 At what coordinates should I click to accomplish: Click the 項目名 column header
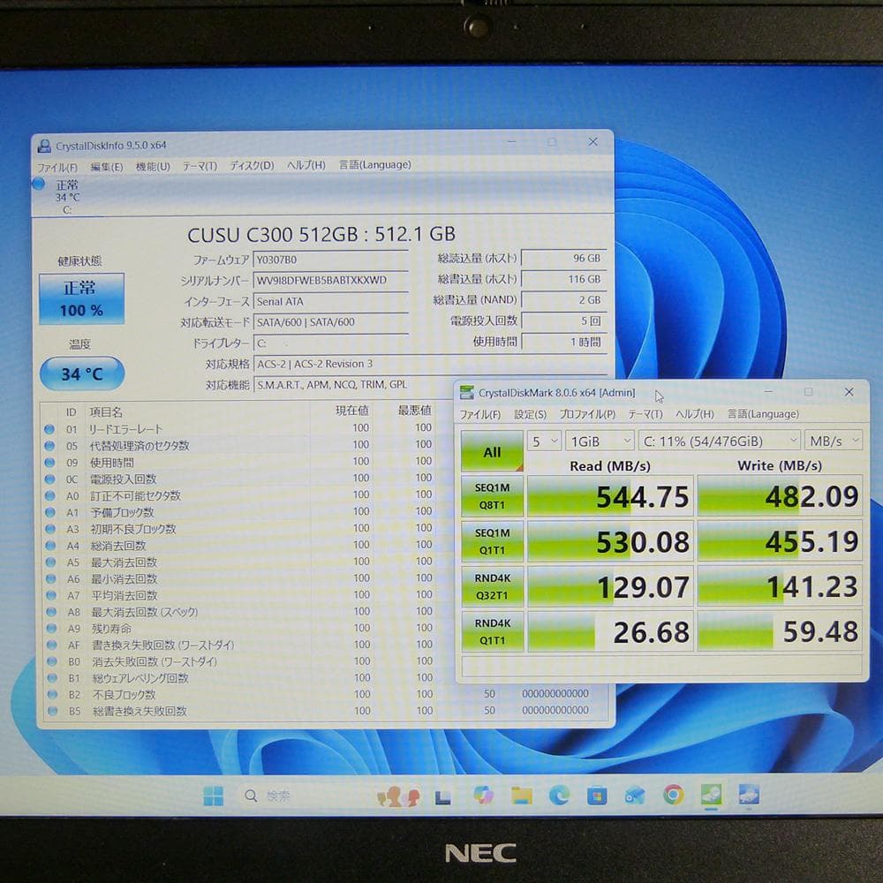[107, 412]
